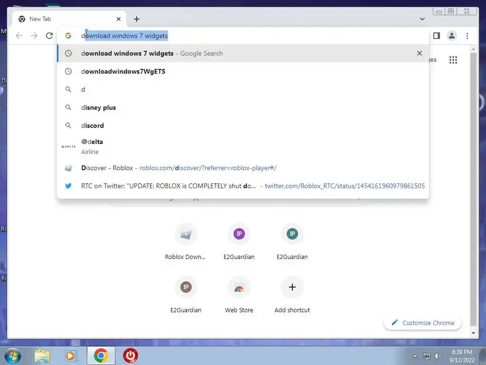This screenshot has width=486, height=365.
Task: Open the RTC on Twitter suggestion
Action: (x=243, y=186)
